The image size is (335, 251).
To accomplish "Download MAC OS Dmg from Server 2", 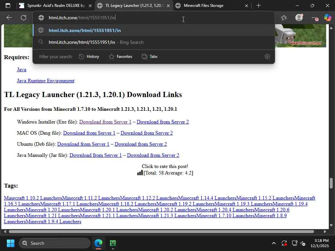I will pyautogui.click(x=147, y=133).
